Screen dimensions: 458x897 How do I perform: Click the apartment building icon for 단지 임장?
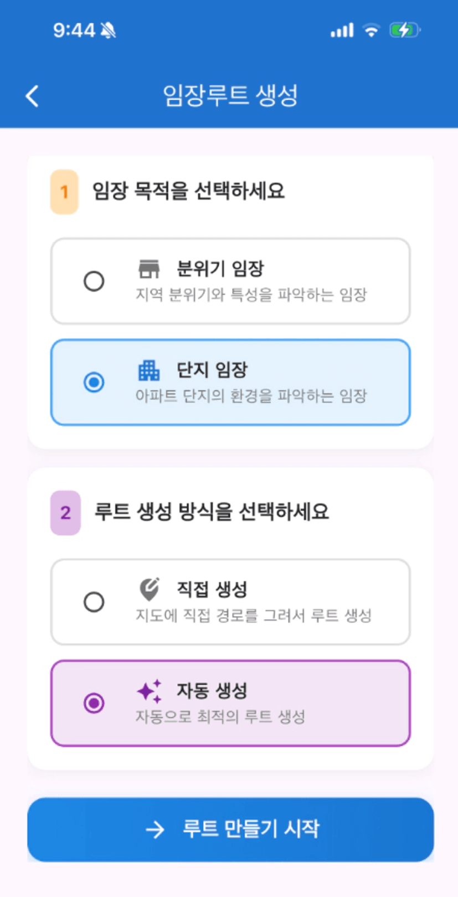point(148,370)
